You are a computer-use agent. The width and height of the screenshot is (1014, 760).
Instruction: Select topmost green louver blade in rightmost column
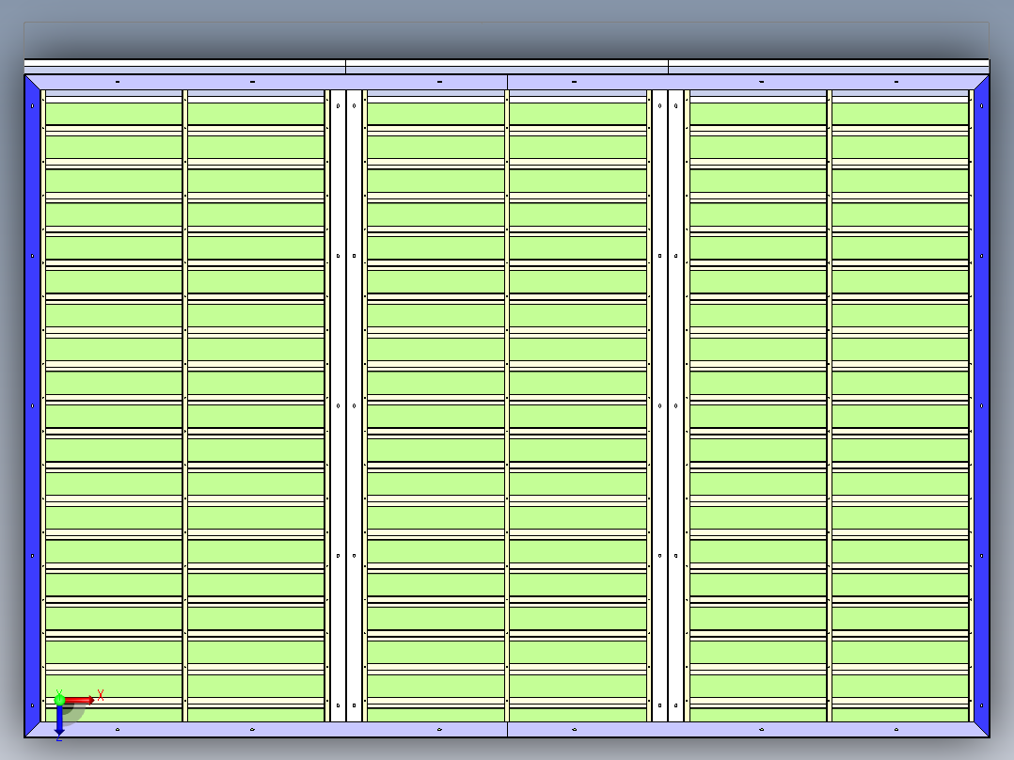pos(900,114)
